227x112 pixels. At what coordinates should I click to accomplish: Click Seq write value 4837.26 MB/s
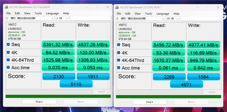(x=93, y=45)
